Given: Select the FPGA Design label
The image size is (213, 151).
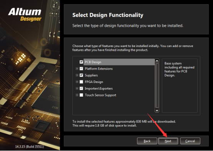Looking at the screenshot, I should coord(94,82).
